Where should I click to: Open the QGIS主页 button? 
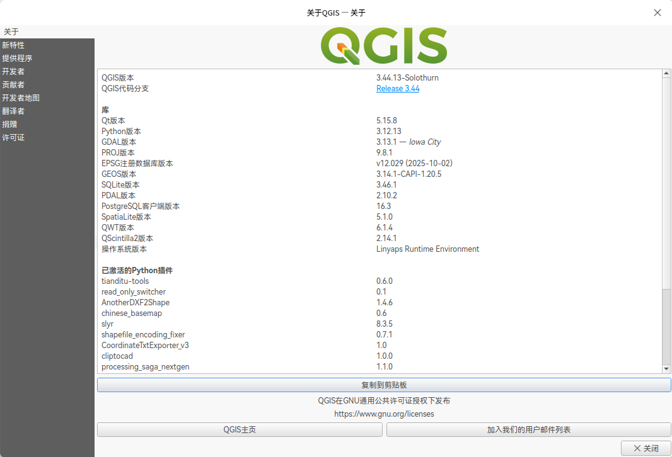240,429
